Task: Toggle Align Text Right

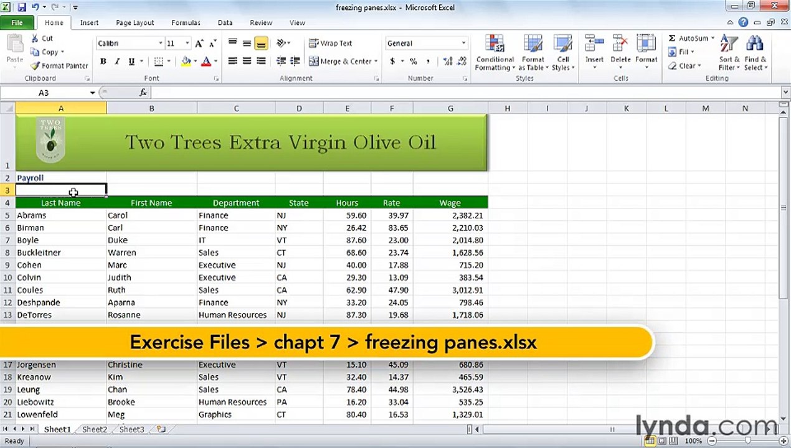Action: [x=261, y=61]
